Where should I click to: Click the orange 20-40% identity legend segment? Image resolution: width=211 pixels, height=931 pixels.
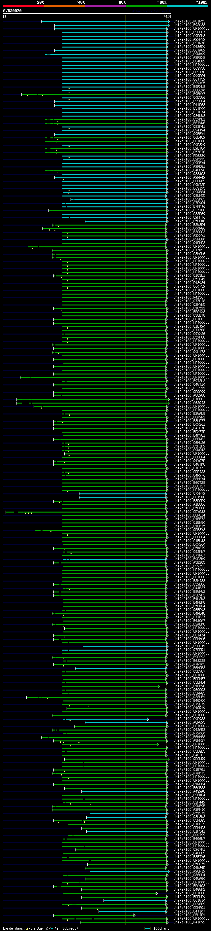65,6
